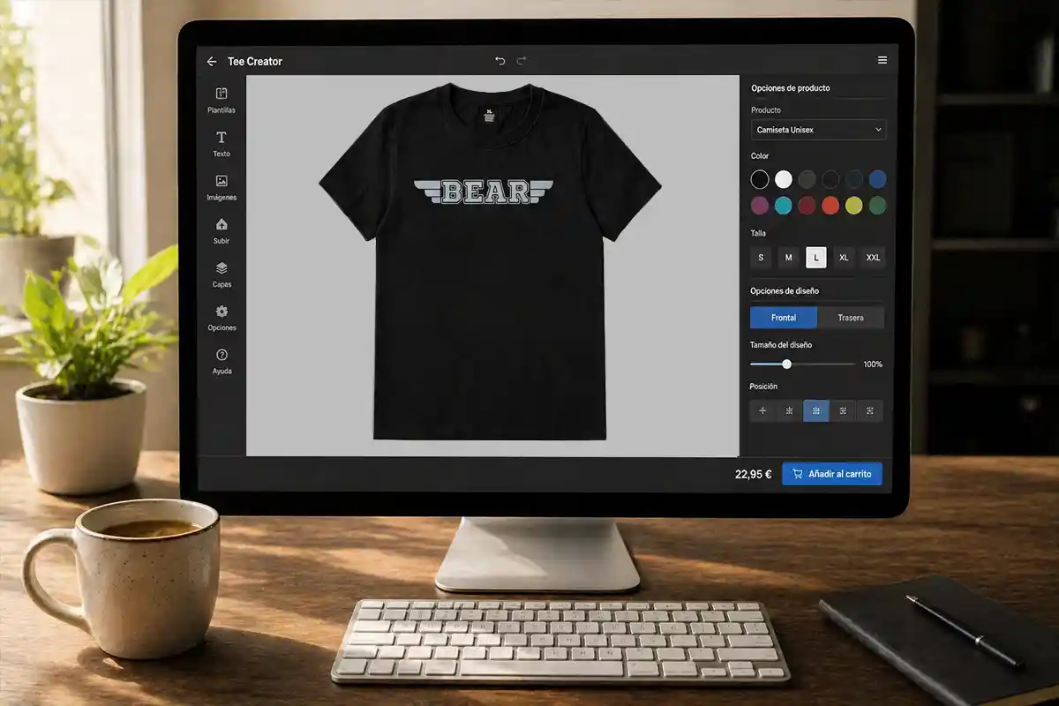Switch to the Trasera design side

(x=851, y=318)
